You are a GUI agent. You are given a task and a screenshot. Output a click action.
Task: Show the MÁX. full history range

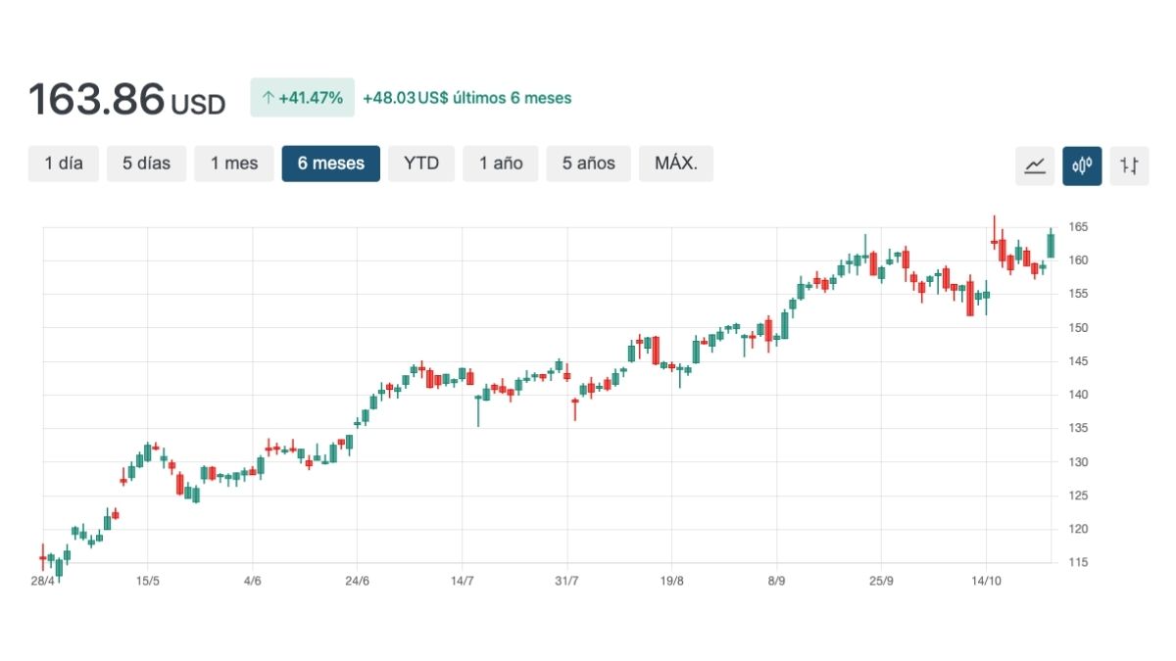click(675, 164)
